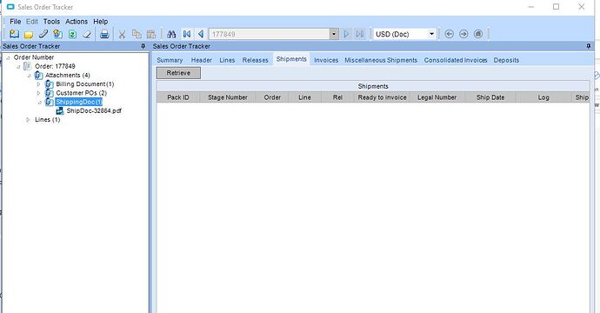600x313 pixels.
Task: Click the green Refresh toolbar icon
Action: coord(72,35)
